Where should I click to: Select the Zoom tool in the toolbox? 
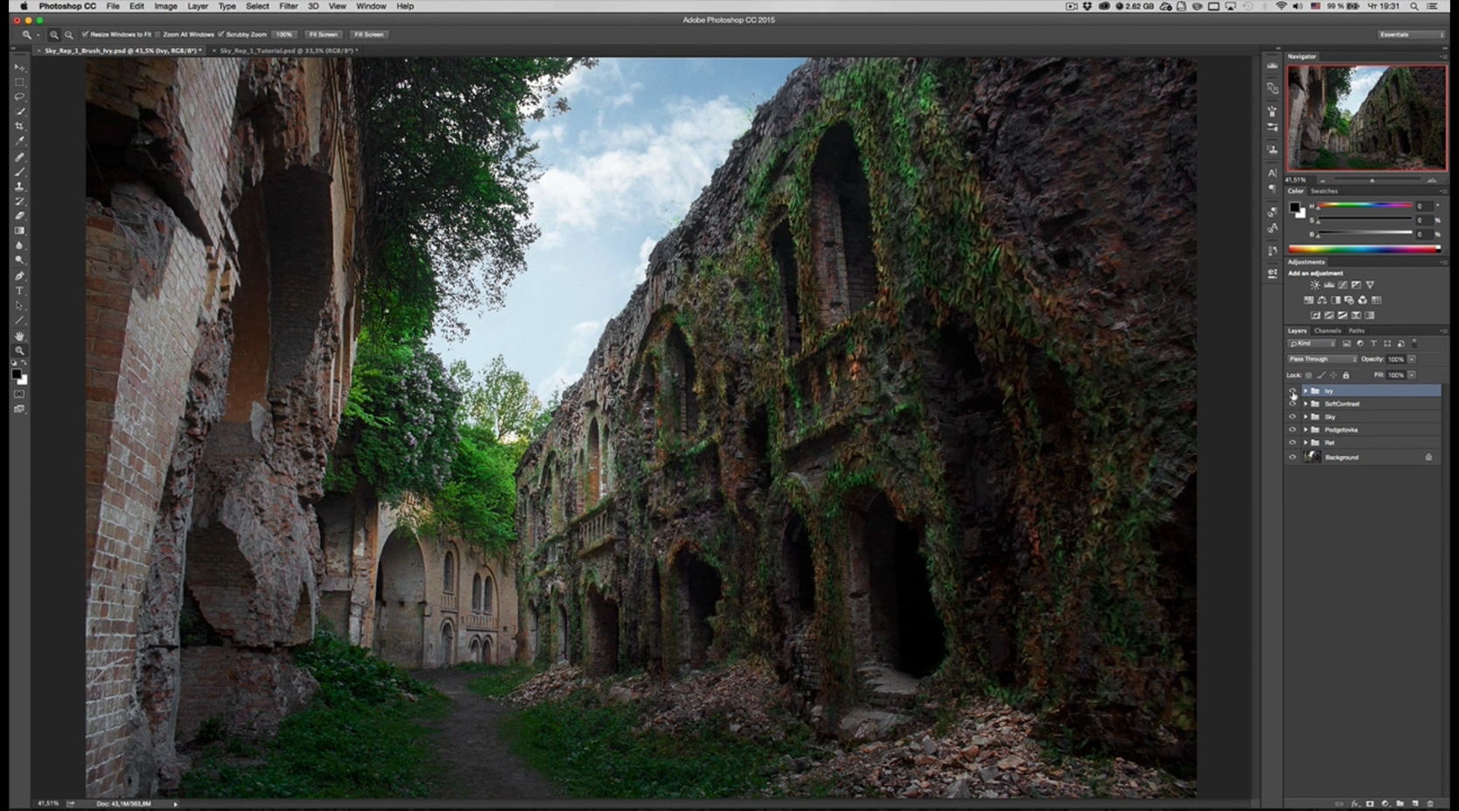click(19, 351)
